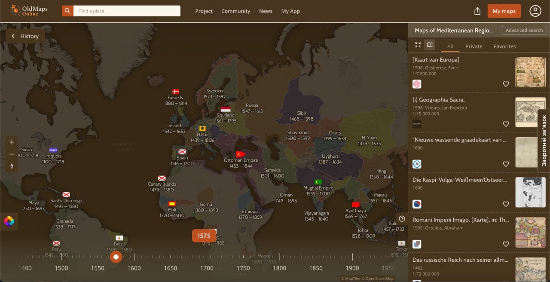The image size is (550, 282).
Task: Go back using the History chevron
Action: (x=13, y=37)
